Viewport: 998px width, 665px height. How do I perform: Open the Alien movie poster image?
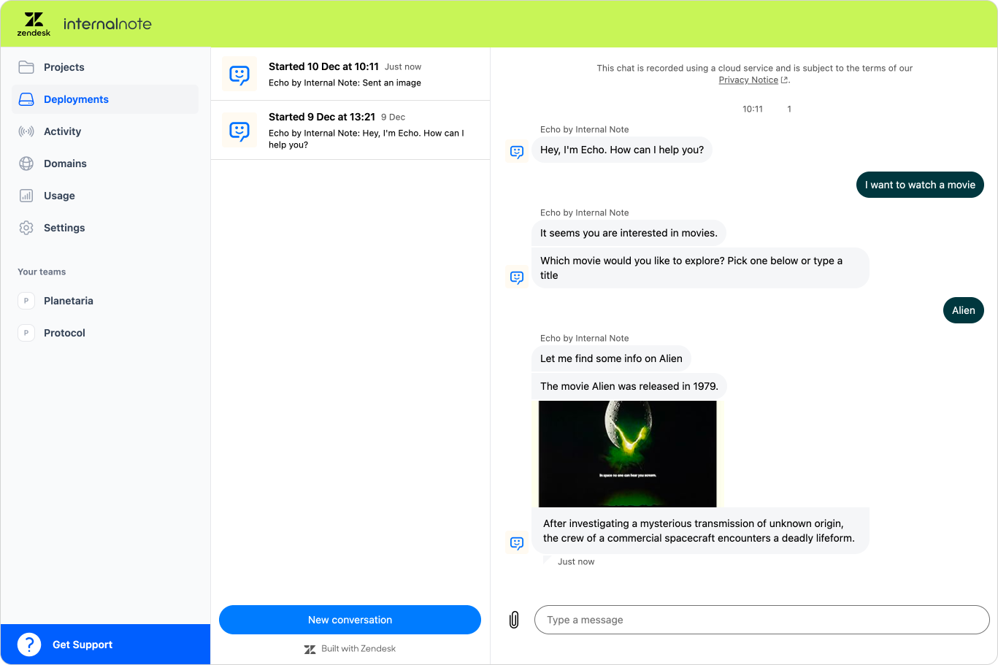(x=627, y=453)
